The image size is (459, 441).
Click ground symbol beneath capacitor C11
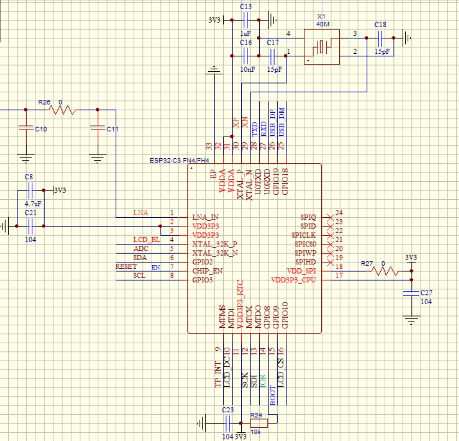pyautogui.click(x=97, y=159)
